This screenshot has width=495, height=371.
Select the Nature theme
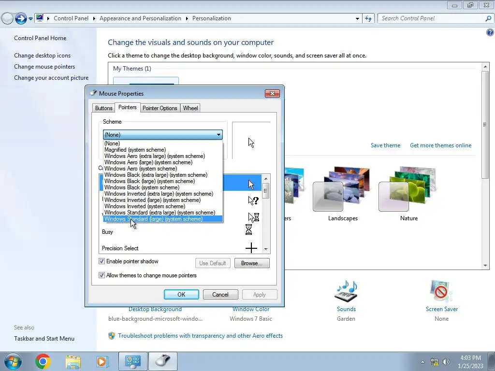point(409,194)
